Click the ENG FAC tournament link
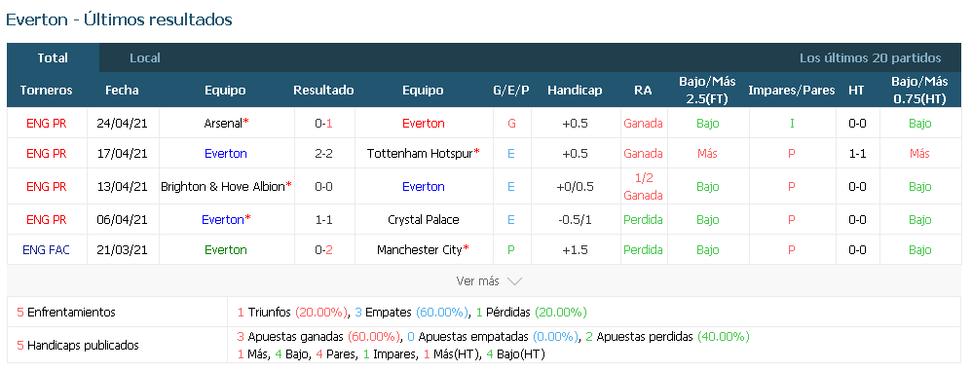972x371 pixels. pyautogui.click(x=46, y=250)
